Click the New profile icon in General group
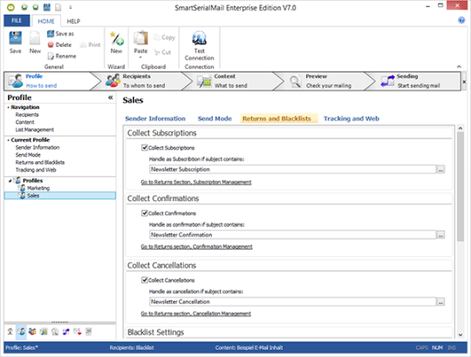The height and width of the screenshot is (357, 471). point(35,42)
